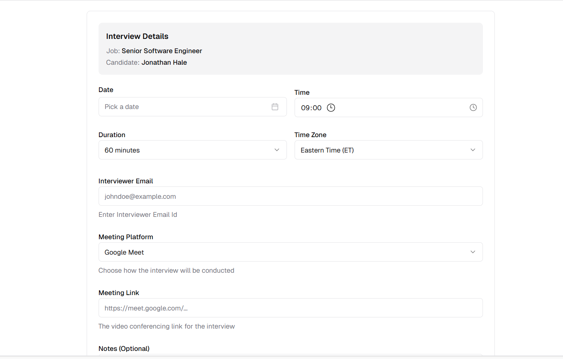Click job title 'Senior Software Engineer'
The height and width of the screenshot is (359, 563).
click(x=162, y=51)
